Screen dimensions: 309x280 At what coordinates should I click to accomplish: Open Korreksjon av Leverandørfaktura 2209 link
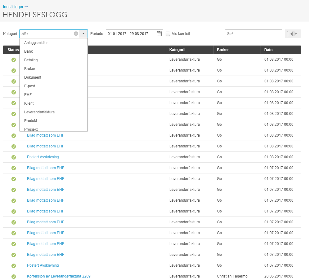[x=59, y=276]
